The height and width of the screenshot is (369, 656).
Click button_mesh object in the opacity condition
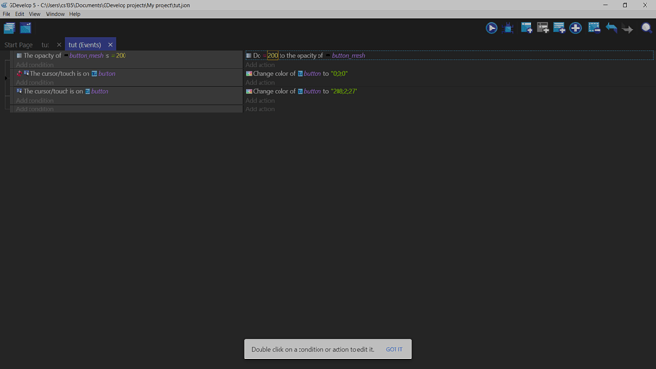[x=87, y=56]
